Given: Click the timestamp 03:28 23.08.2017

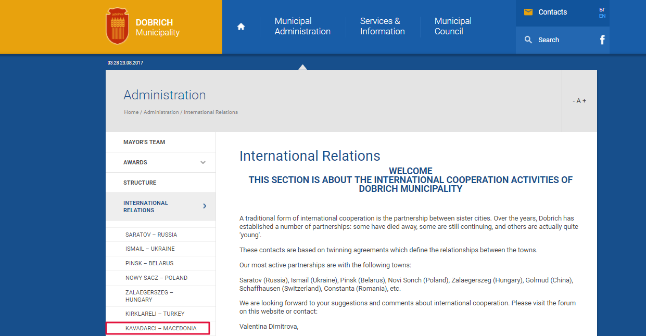Looking at the screenshot, I should [125, 63].
